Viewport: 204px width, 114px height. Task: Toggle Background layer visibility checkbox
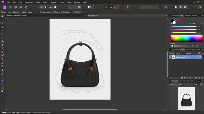point(200,57)
